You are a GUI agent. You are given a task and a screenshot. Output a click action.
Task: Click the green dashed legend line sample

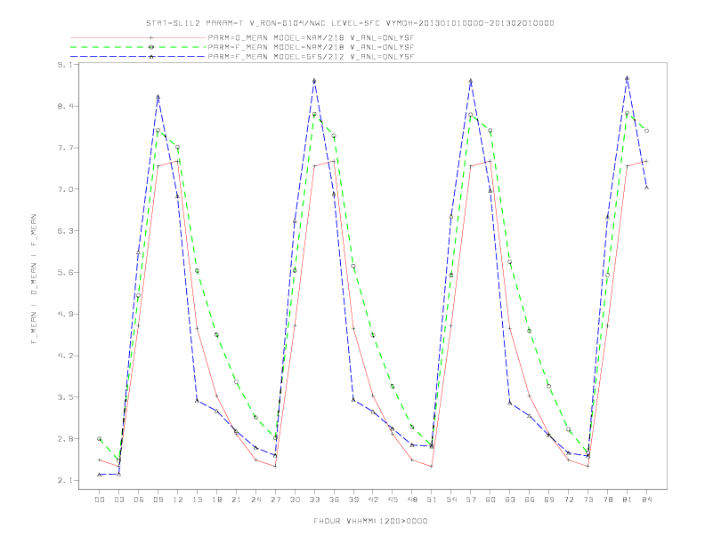coord(138,47)
